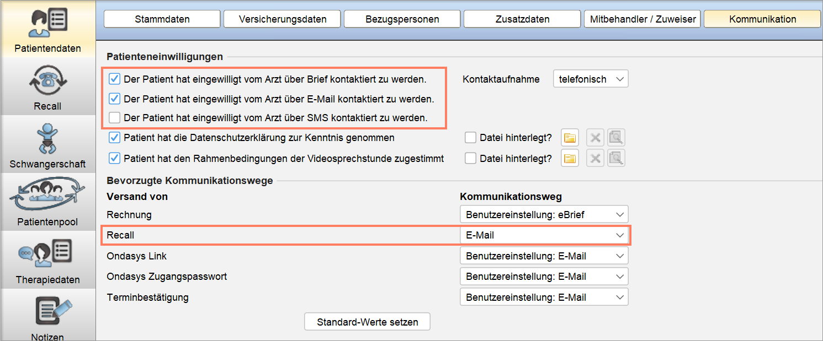
Task: Click the 'Versand von' column header
Action: click(137, 197)
